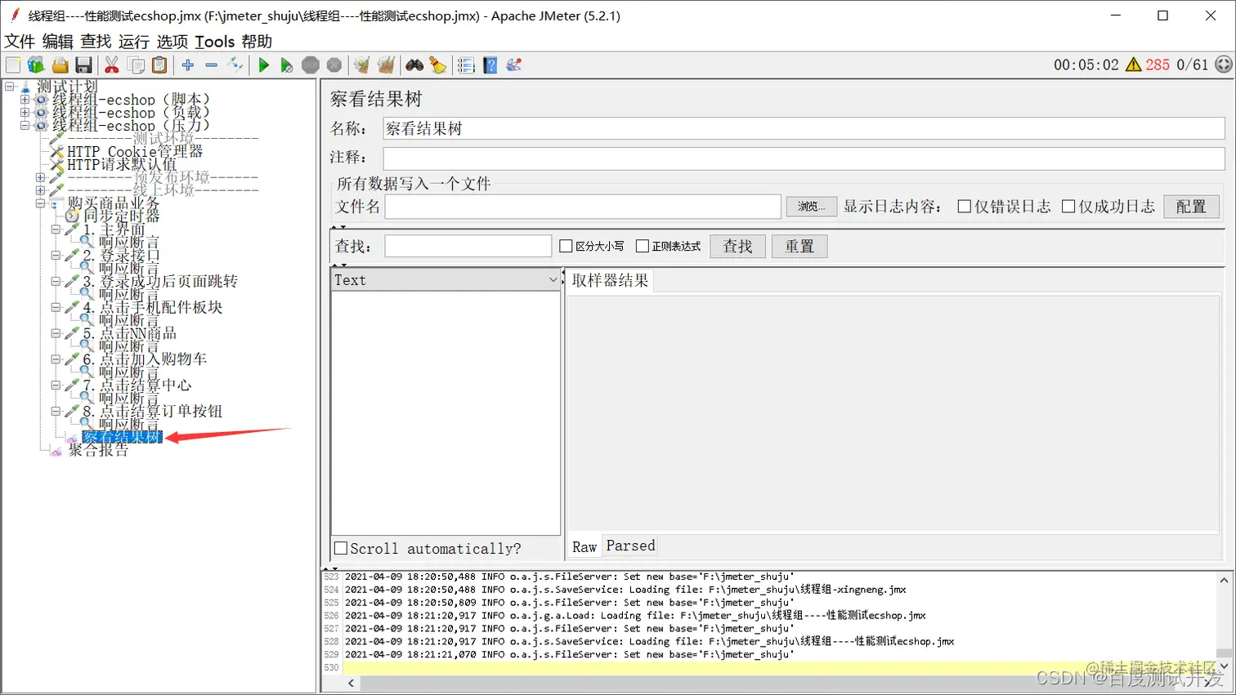Switch to the Raw tab
Image resolution: width=1236 pixels, height=695 pixels.
[x=584, y=546]
